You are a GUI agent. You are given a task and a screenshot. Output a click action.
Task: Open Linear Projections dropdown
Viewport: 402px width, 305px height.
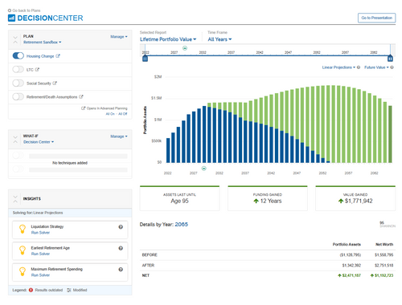(x=338, y=67)
